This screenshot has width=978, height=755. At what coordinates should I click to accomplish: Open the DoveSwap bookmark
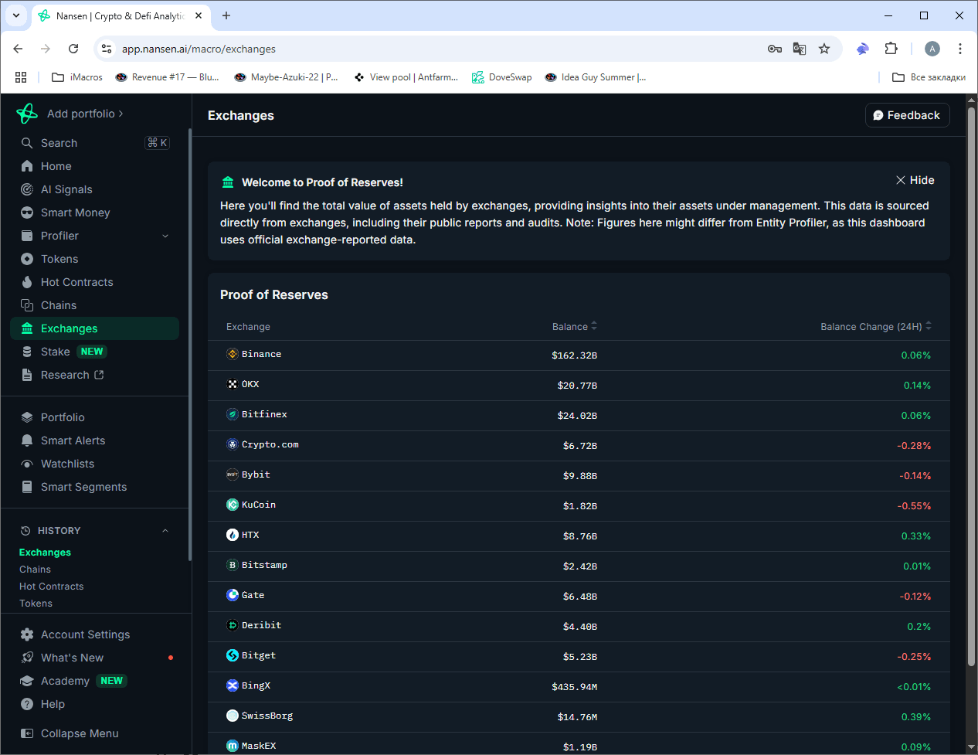tap(502, 77)
